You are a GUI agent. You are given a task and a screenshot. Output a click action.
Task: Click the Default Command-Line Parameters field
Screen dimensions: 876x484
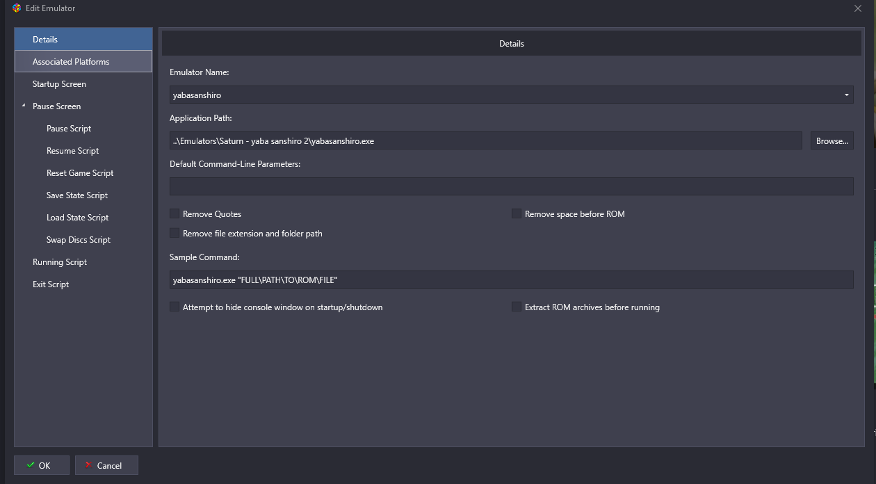512,186
